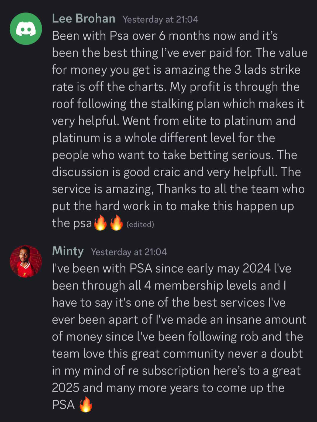The image size is (317, 422).
Task: Click the timestamp beside Minty's name
Action: click(x=129, y=252)
